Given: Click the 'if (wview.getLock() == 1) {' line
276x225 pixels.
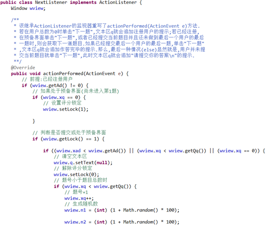Looking at the screenshot, I should coord(68,139).
